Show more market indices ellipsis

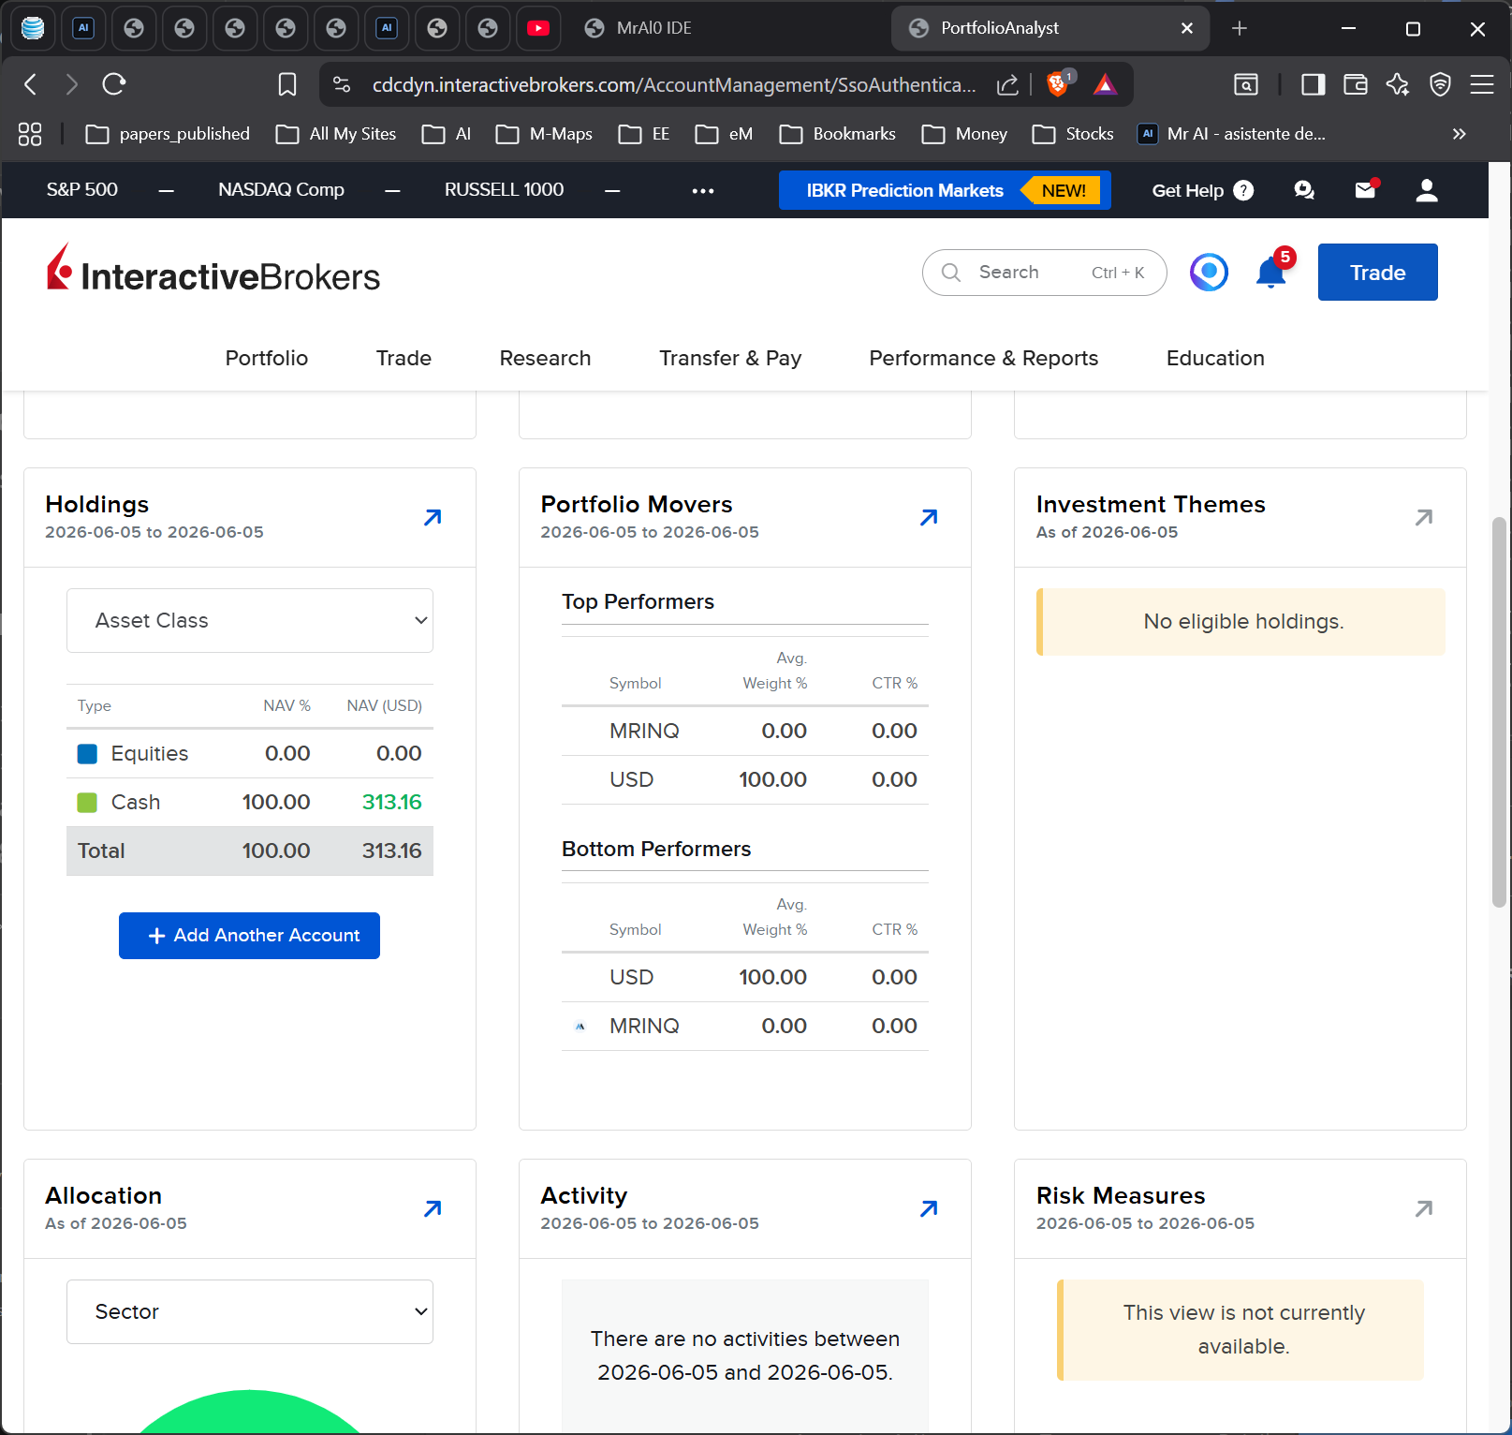[703, 190]
